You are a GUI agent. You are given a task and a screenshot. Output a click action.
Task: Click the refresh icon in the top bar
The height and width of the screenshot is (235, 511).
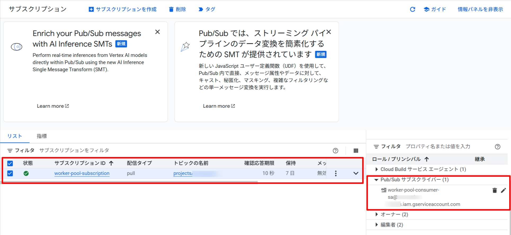click(412, 9)
